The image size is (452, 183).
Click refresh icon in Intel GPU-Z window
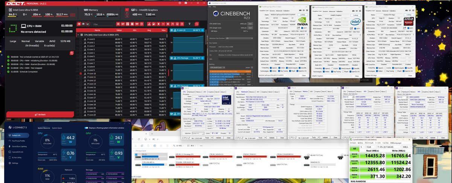coord(356,11)
